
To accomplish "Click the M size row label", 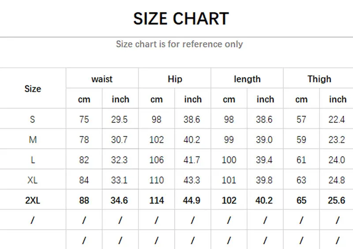I will tap(33, 140).
